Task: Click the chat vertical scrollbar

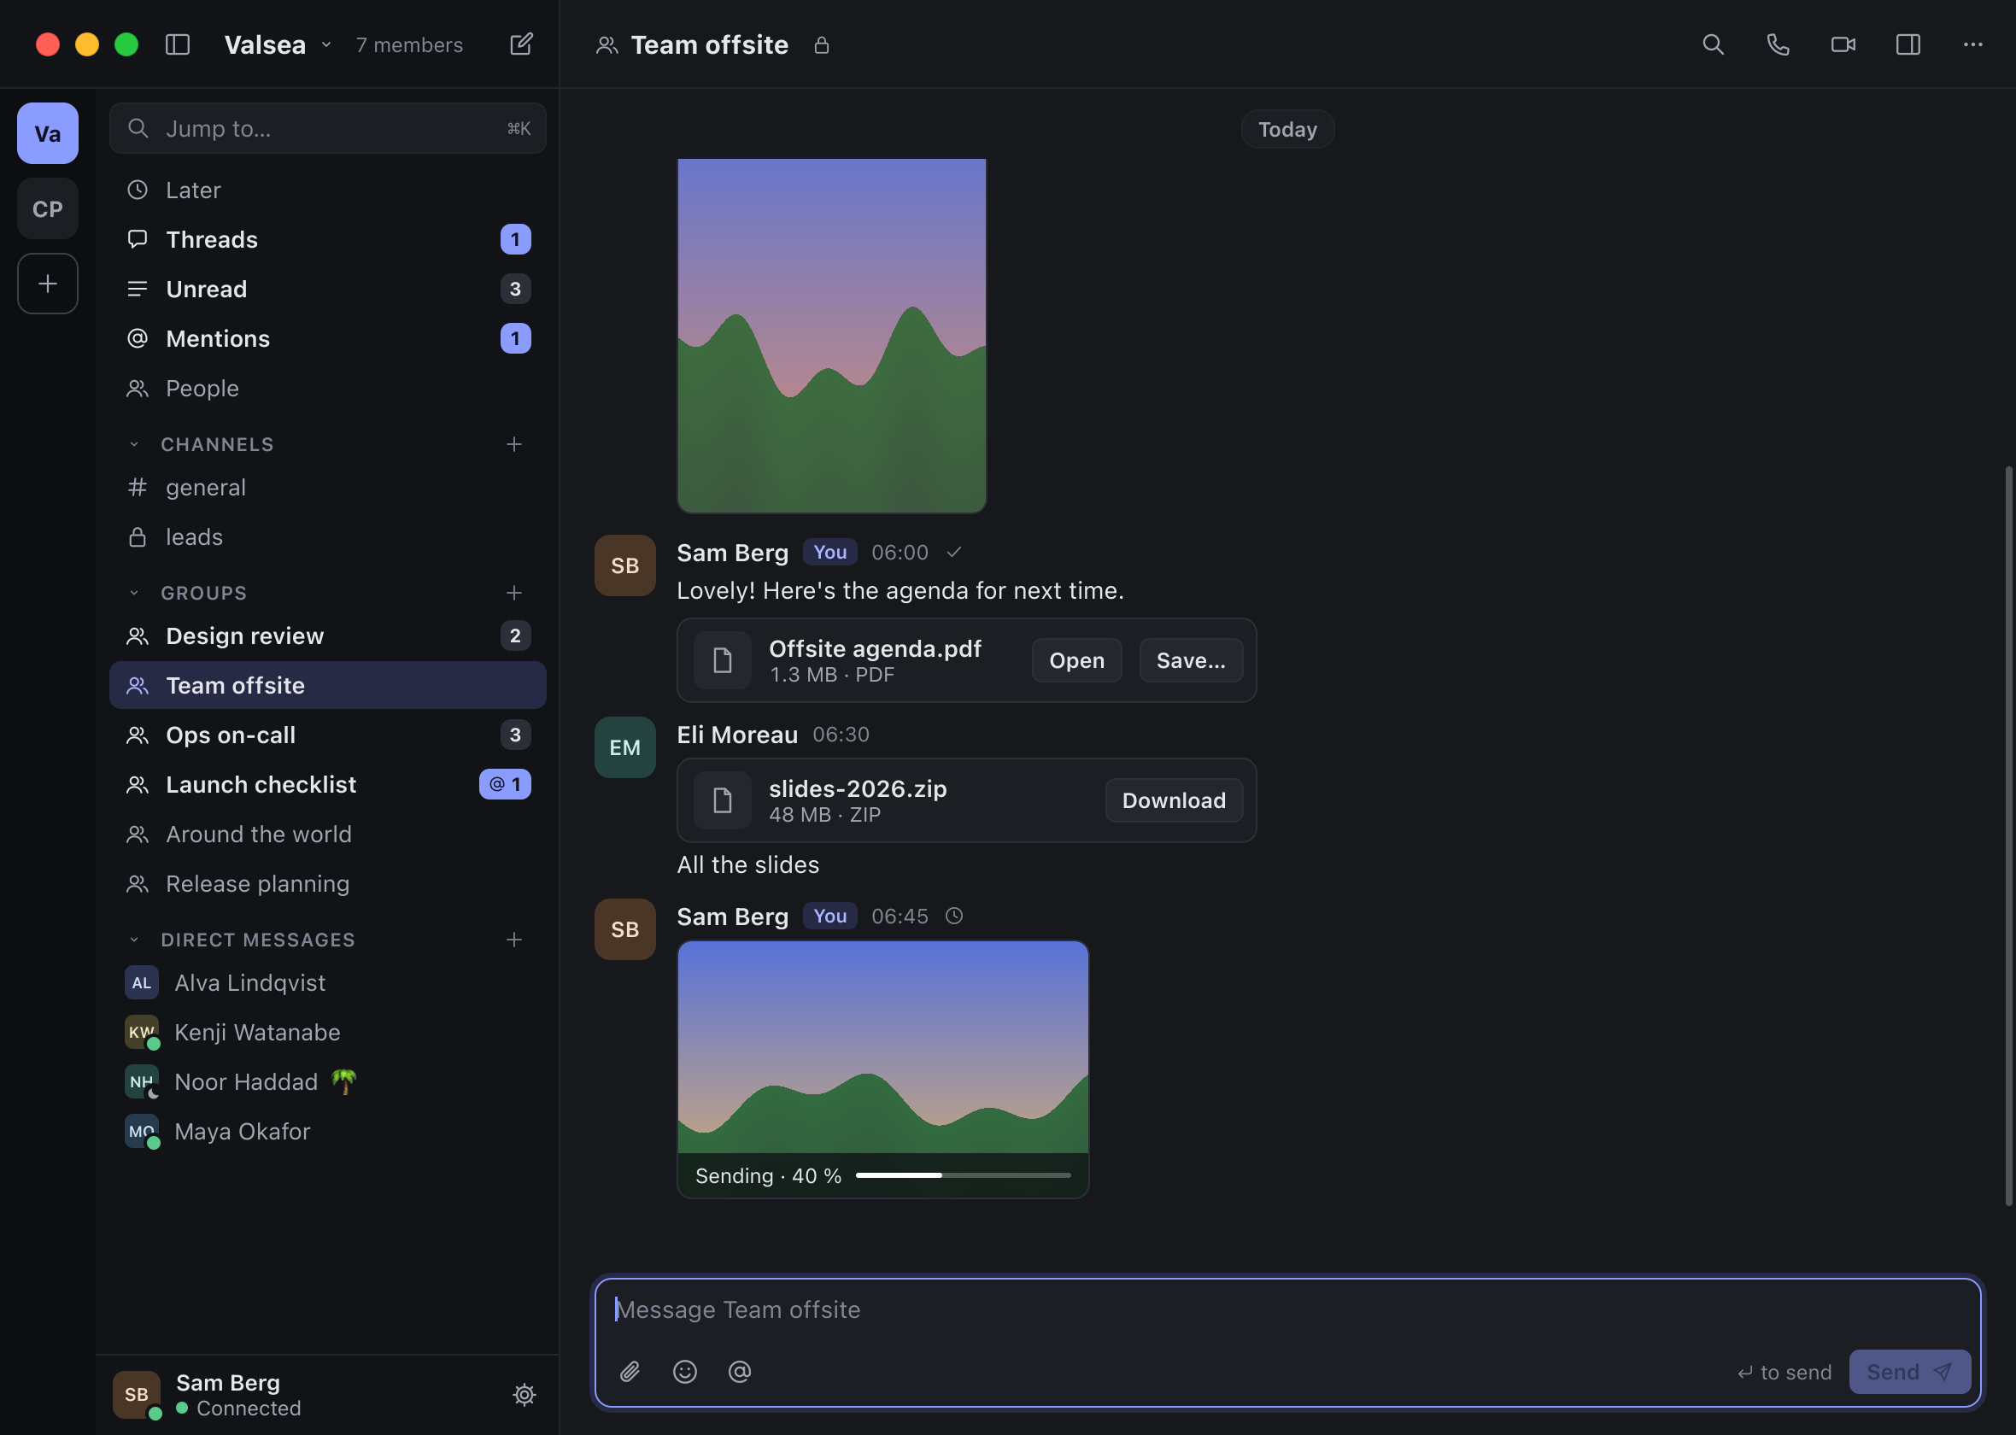Action: 2008,835
